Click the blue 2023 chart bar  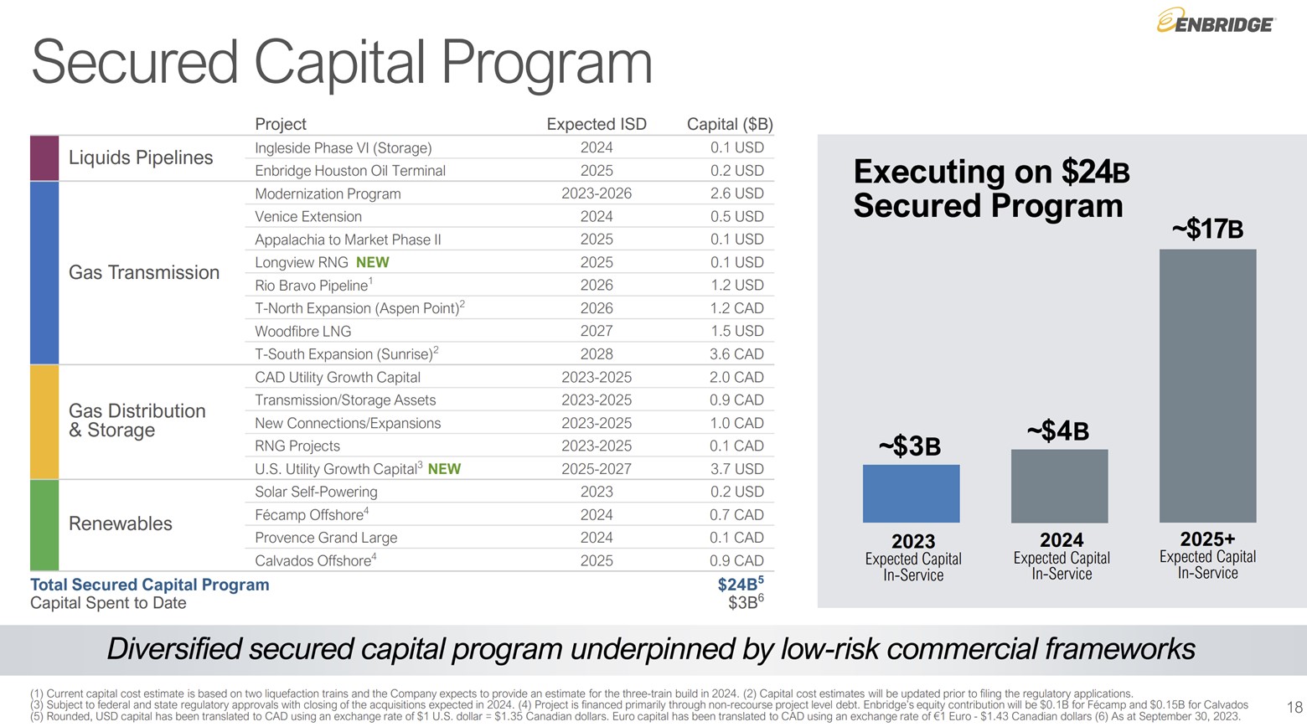click(x=911, y=493)
